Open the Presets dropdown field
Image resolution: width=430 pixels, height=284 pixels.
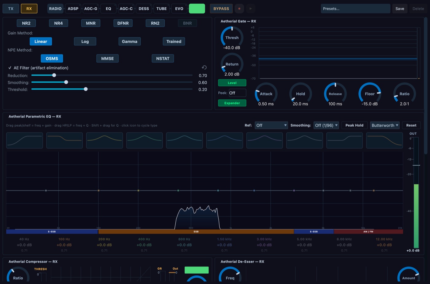tap(355, 9)
